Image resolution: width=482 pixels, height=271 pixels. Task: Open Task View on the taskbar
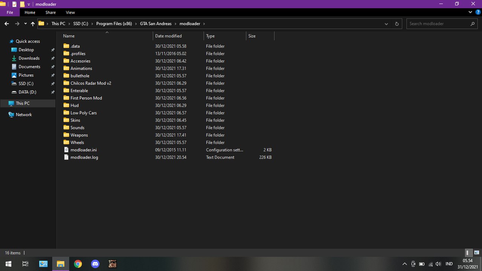tap(25, 264)
